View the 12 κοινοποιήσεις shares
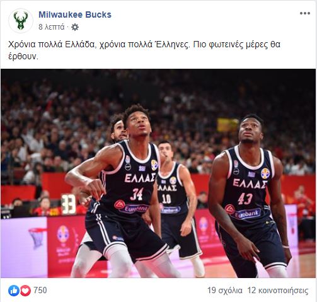The image size is (317, 302). 278,291
